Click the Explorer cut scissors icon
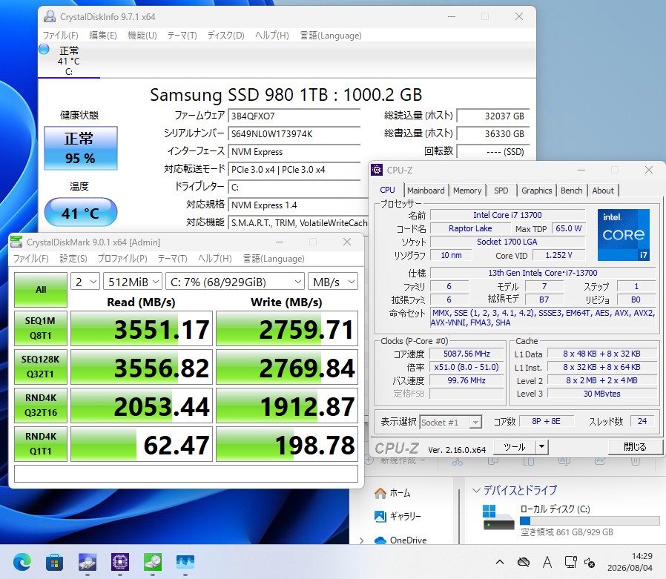This screenshot has height=579, width=666. [458, 462]
